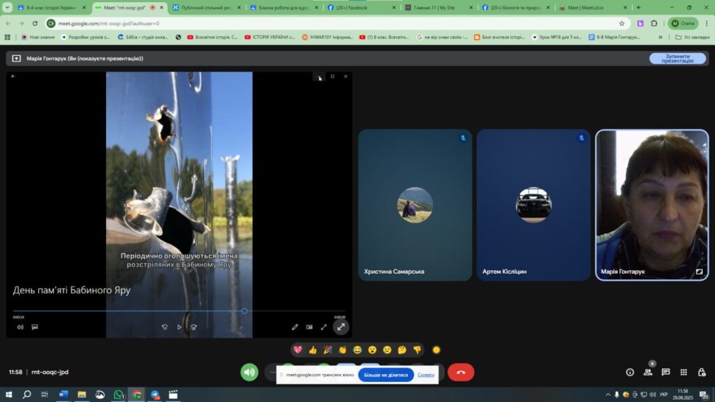715x402 pixels.
Task: Click the Зупинити презентацію button
Action: point(677,59)
